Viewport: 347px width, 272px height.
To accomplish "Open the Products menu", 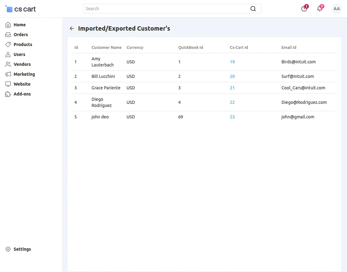I will (x=23, y=45).
